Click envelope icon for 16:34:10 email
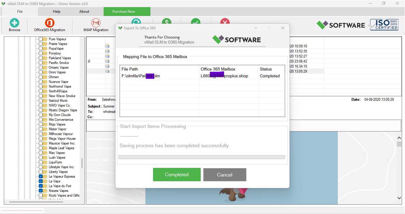Image resolution: width=405 pixels, height=214 pixels. click(x=107, y=66)
